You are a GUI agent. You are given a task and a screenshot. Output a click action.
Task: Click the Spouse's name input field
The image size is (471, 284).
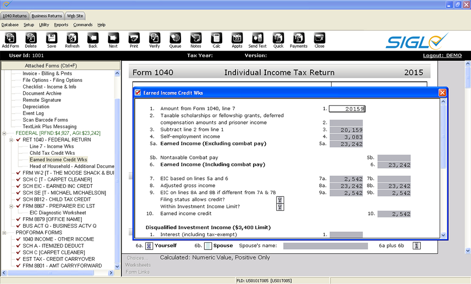point(325,246)
